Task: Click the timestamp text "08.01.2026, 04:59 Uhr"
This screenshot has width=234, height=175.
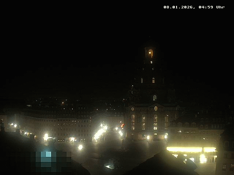Action: [194, 7]
